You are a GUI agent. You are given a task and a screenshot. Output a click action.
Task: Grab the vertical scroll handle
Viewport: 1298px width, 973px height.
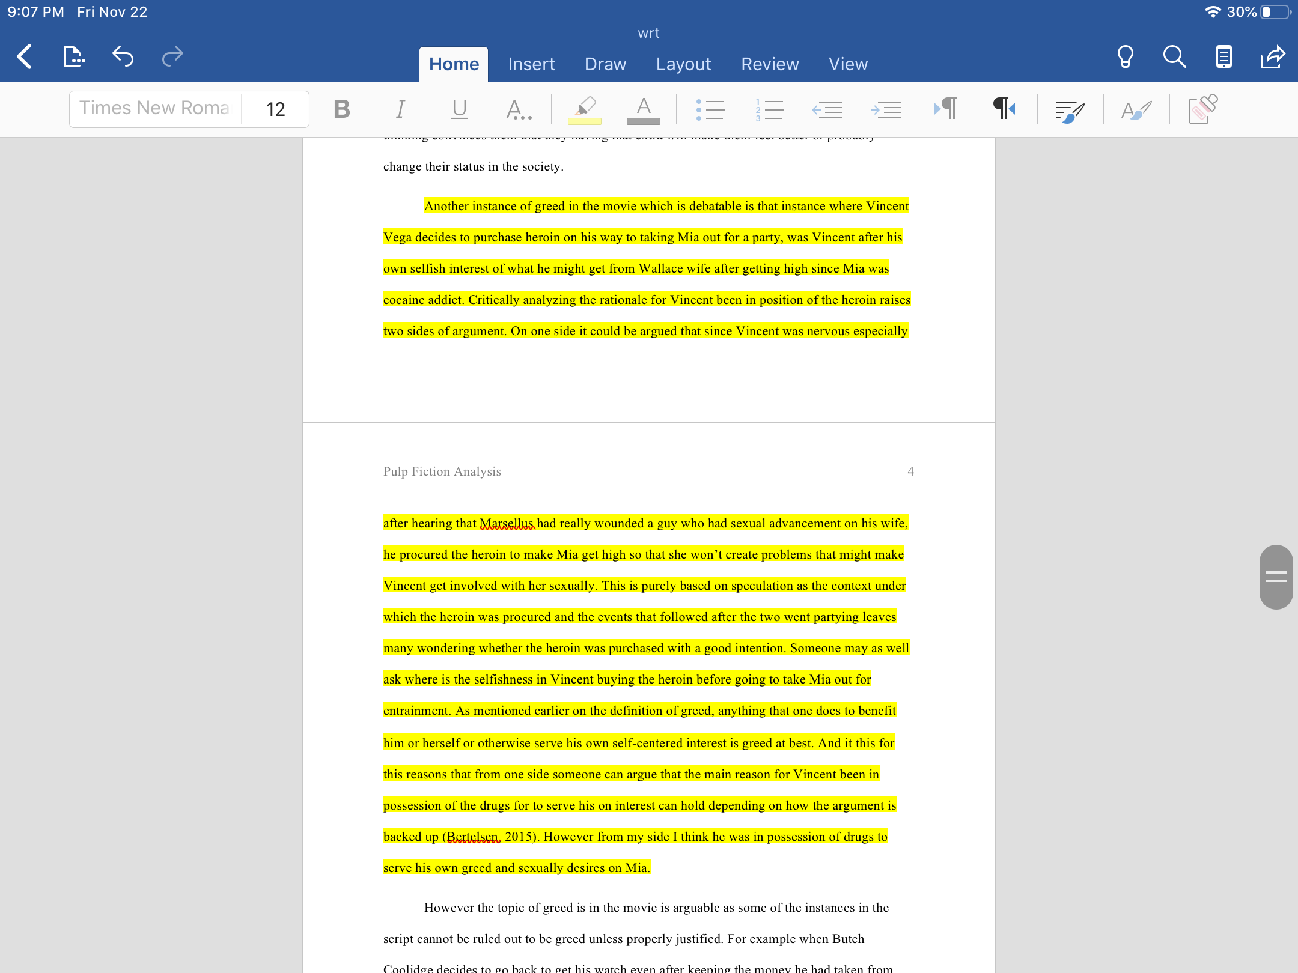coord(1276,577)
